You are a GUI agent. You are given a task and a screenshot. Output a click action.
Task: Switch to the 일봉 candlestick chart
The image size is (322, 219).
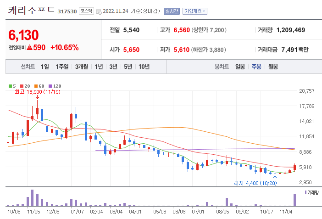[240, 67]
